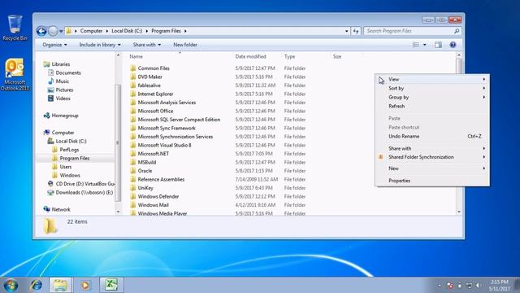
Task: Open Include in library dropdown
Action: tap(100, 45)
